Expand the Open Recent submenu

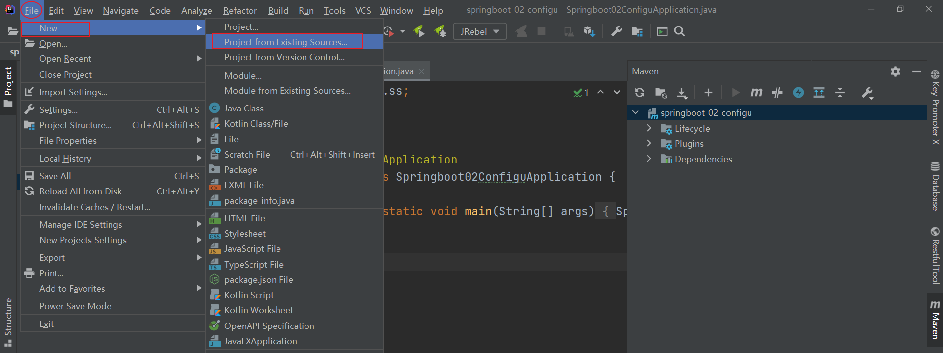(x=113, y=59)
